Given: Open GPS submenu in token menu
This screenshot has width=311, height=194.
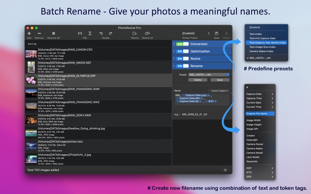Looking at the screenshot, I should [260, 177].
